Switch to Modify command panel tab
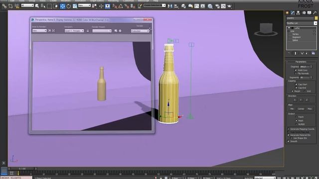Image resolution: width=319 pixels, height=179 pixels. point(293,13)
